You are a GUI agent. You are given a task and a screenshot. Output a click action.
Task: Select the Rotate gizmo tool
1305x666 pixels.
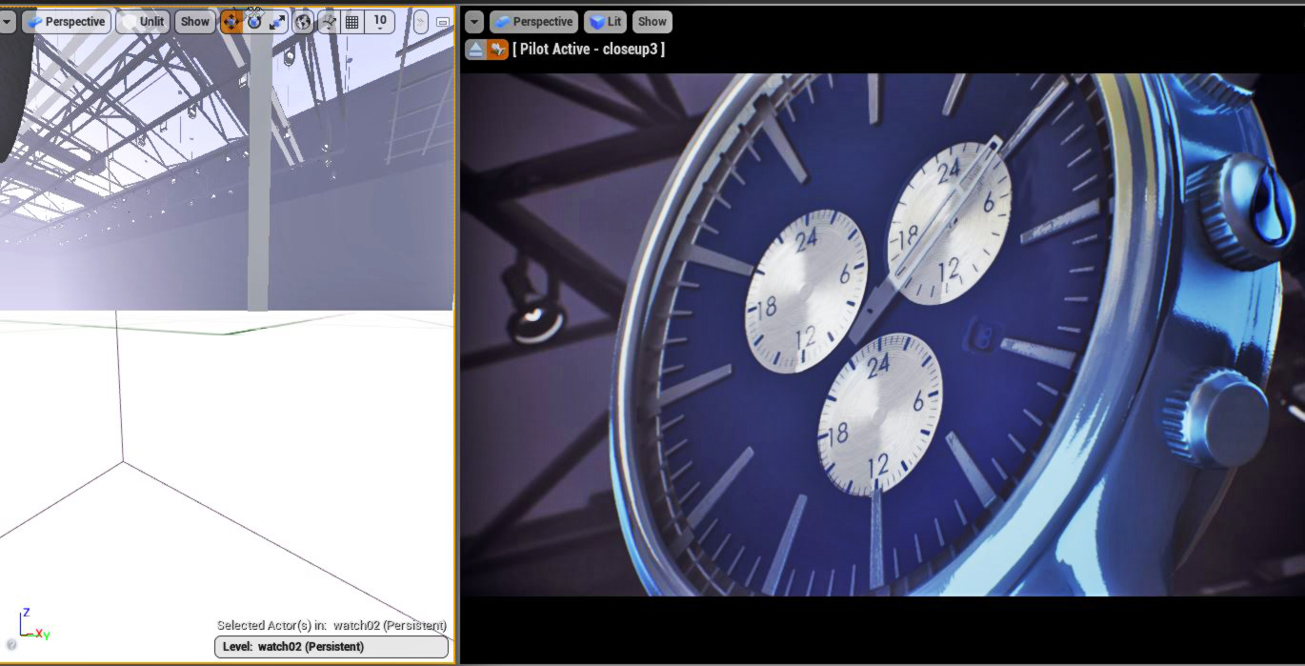254,22
